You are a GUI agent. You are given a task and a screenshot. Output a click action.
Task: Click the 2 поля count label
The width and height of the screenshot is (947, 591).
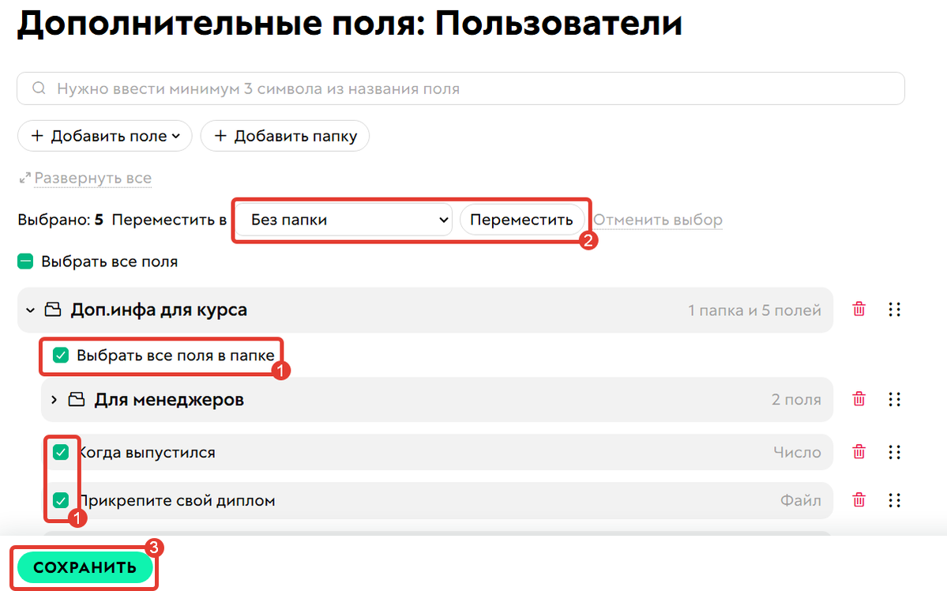pos(796,400)
